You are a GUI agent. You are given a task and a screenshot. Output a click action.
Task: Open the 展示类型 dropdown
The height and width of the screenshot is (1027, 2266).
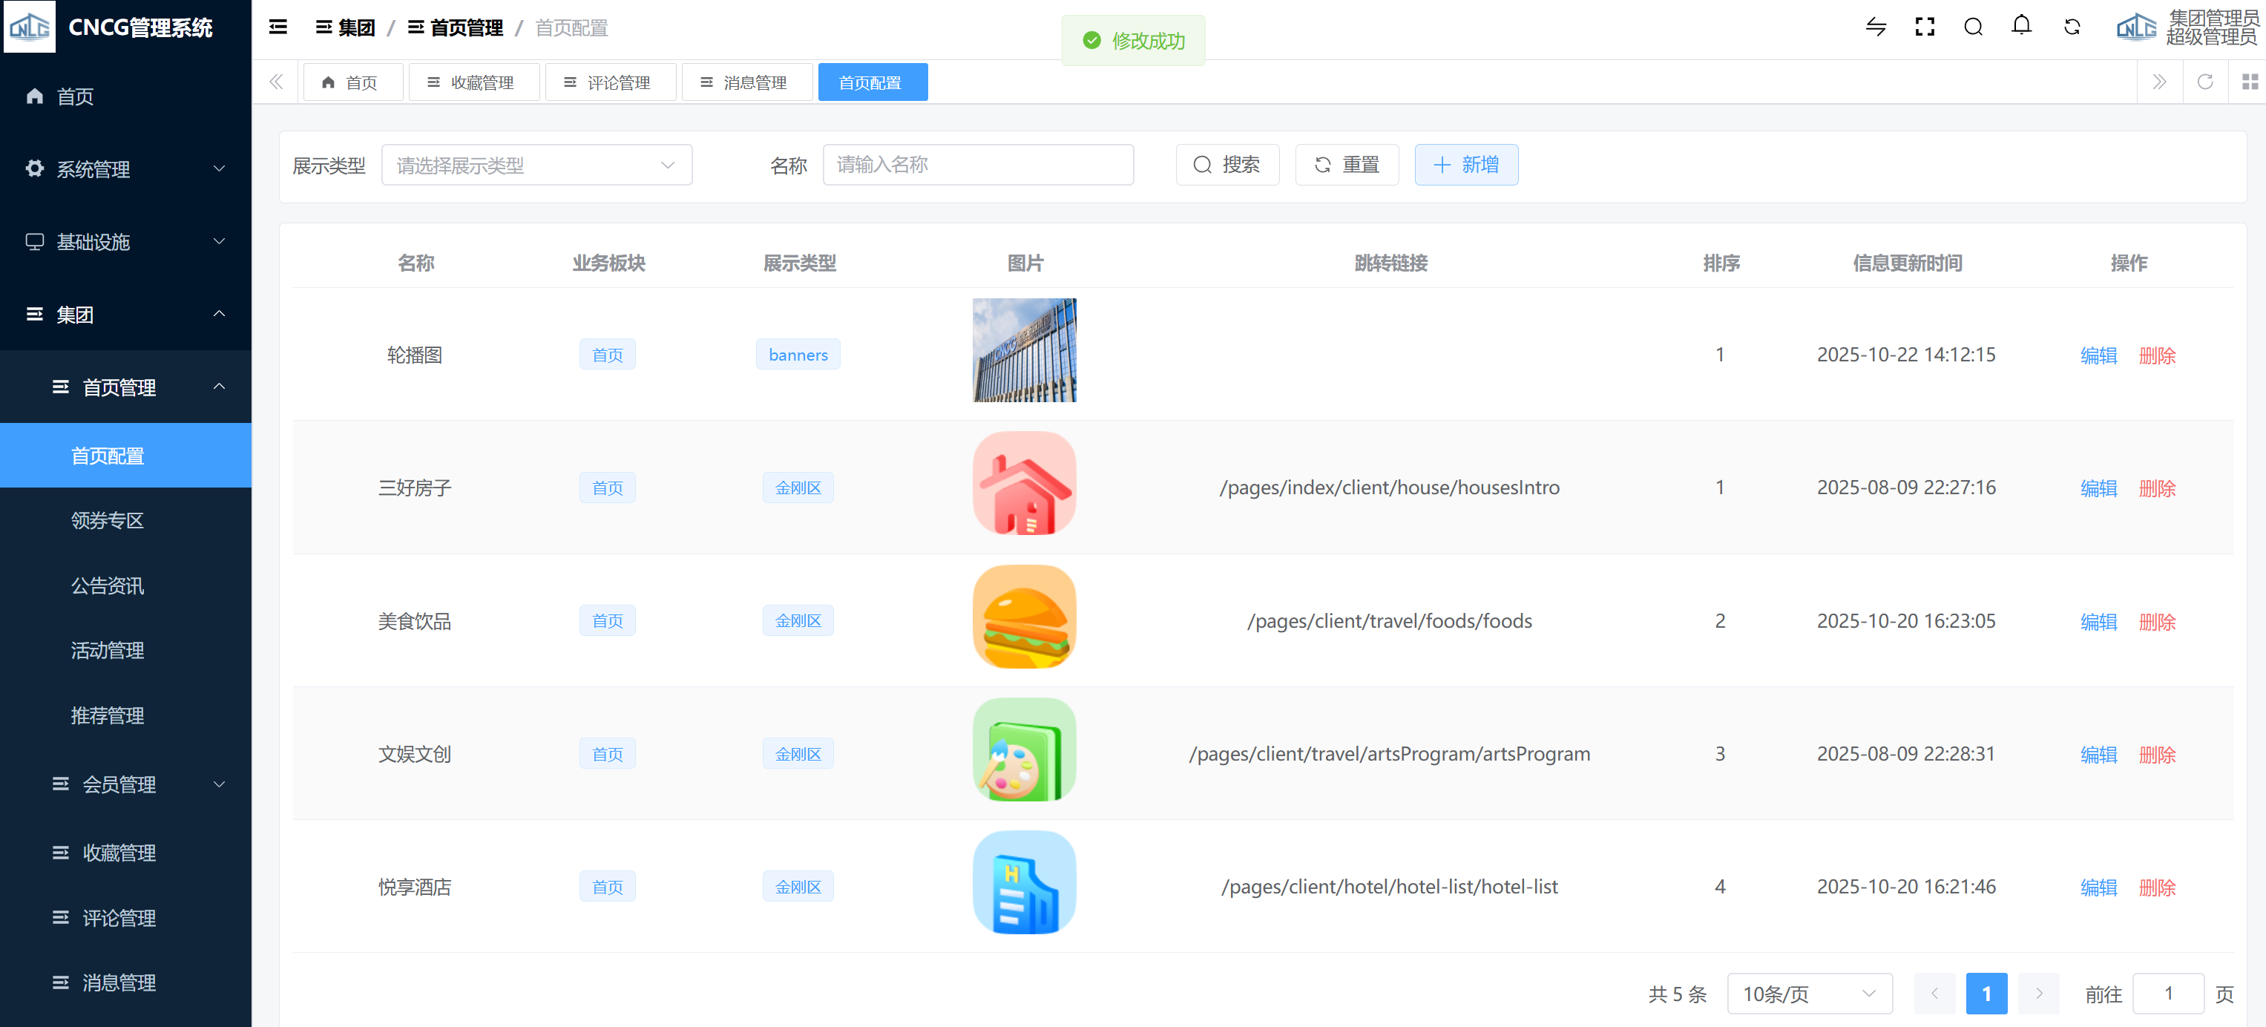(536, 165)
